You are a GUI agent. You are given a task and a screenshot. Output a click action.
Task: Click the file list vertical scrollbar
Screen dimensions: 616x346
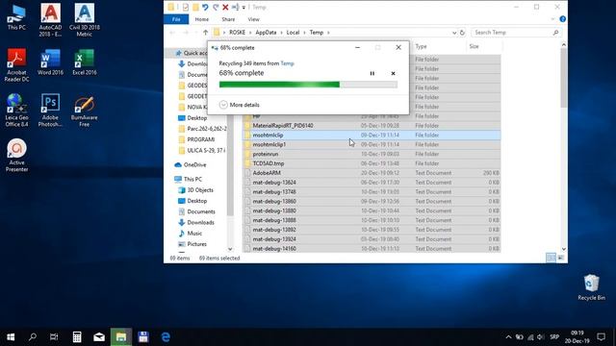[564, 77]
